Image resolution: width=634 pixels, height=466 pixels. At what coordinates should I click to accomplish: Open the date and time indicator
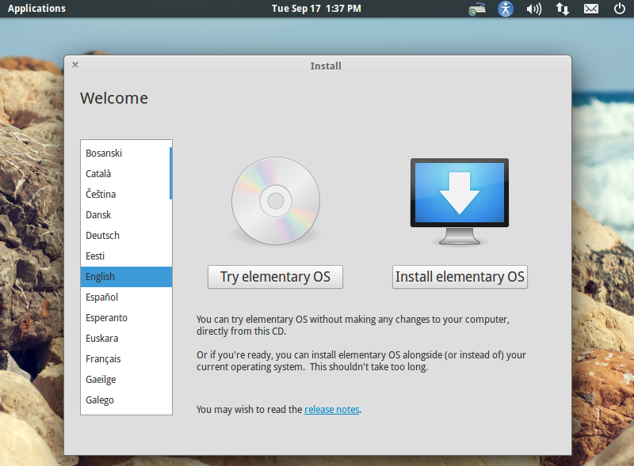click(x=316, y=9)
